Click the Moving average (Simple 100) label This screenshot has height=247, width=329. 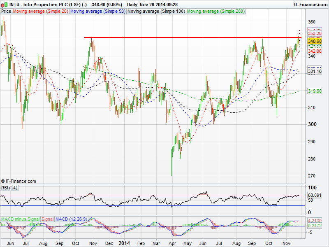156,11
